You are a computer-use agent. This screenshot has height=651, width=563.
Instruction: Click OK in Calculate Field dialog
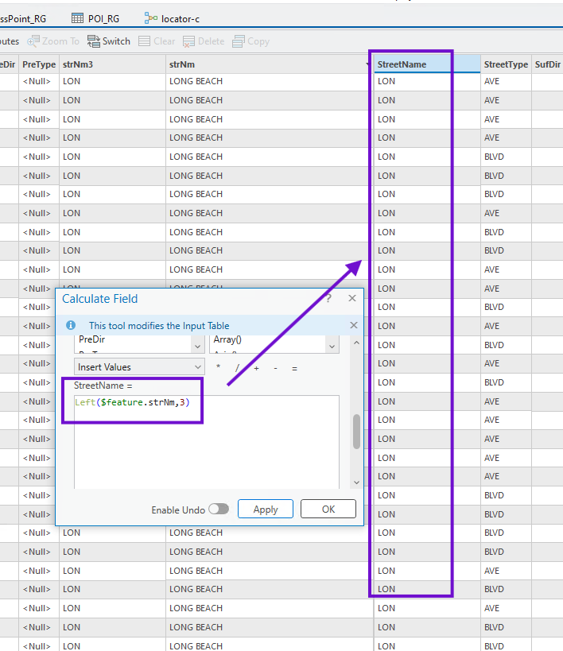(328, 509)
